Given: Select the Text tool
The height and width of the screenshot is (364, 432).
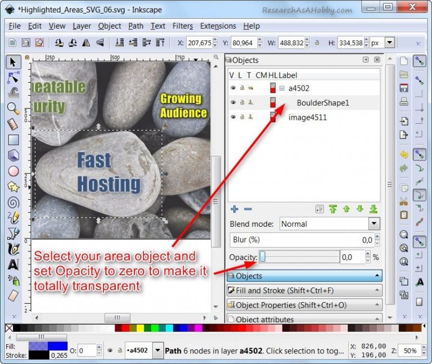Looking at the screenshot, I should (x=13, y=265).
